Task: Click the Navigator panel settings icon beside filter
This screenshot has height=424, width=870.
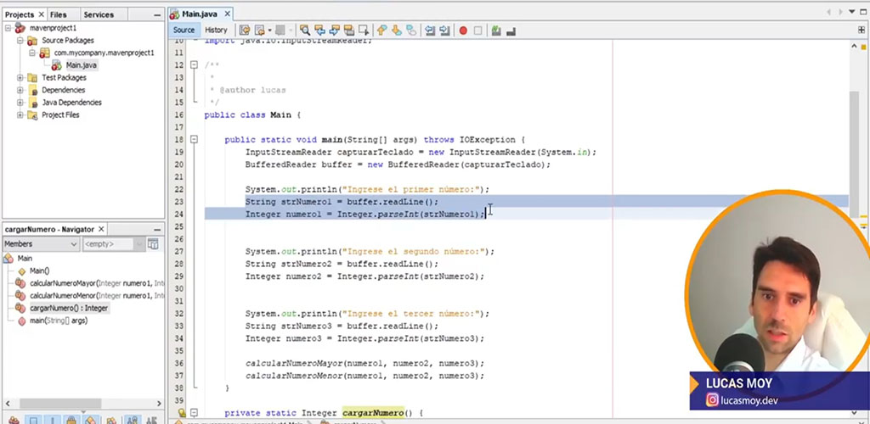Action: 153,244
